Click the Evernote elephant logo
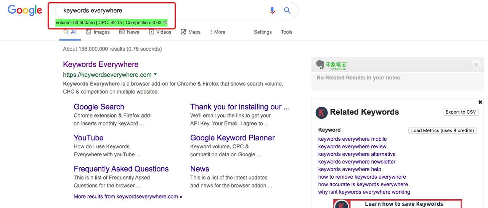 pos(320,65)
